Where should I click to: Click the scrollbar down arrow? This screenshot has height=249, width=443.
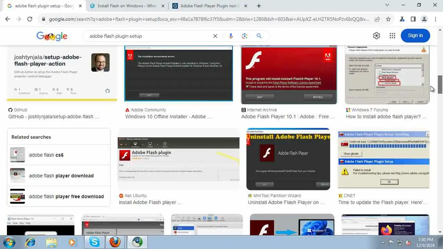(x=440, y=232)
